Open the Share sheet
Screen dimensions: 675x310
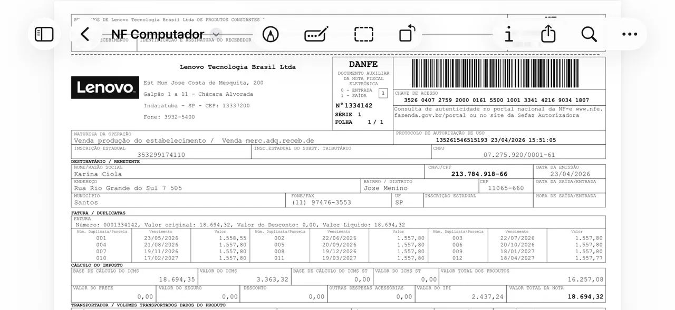pos(548,33)
